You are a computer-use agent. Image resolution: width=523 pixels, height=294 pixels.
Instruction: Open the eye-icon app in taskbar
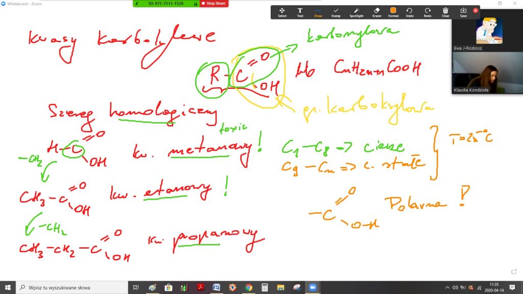tap(232, 287)
